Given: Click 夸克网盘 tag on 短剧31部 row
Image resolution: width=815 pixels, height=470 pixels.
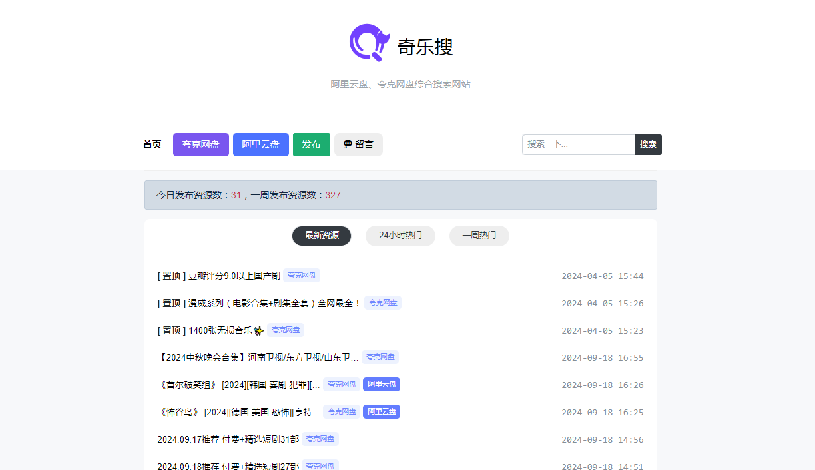Looking at the screenshot, I should 320,439.
